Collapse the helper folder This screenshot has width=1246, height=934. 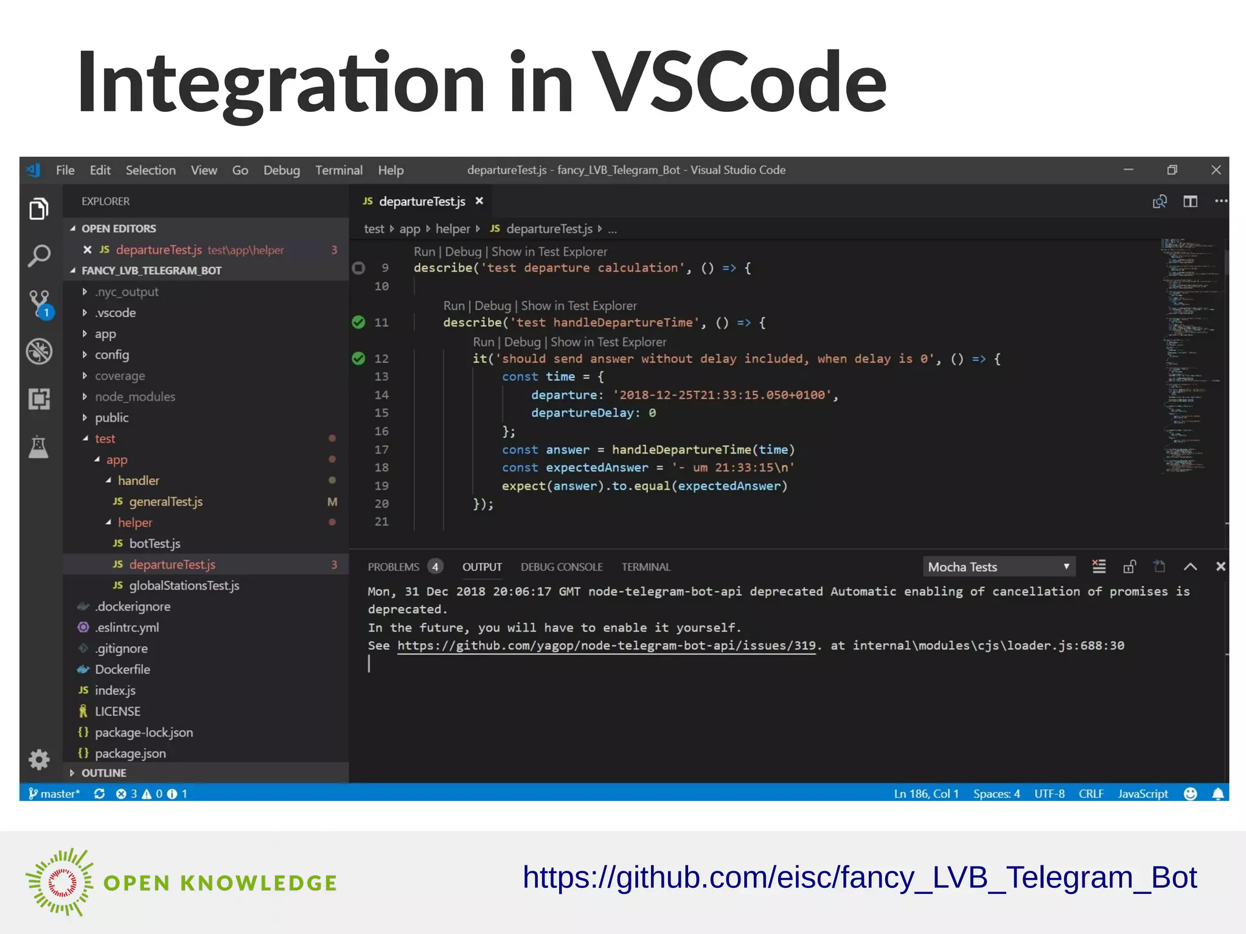coord(134,522)
